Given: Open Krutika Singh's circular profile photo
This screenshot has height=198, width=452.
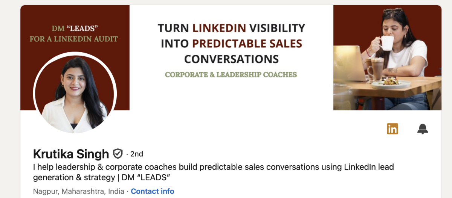Looking at the screenshot, I should (x=75, y=93).
